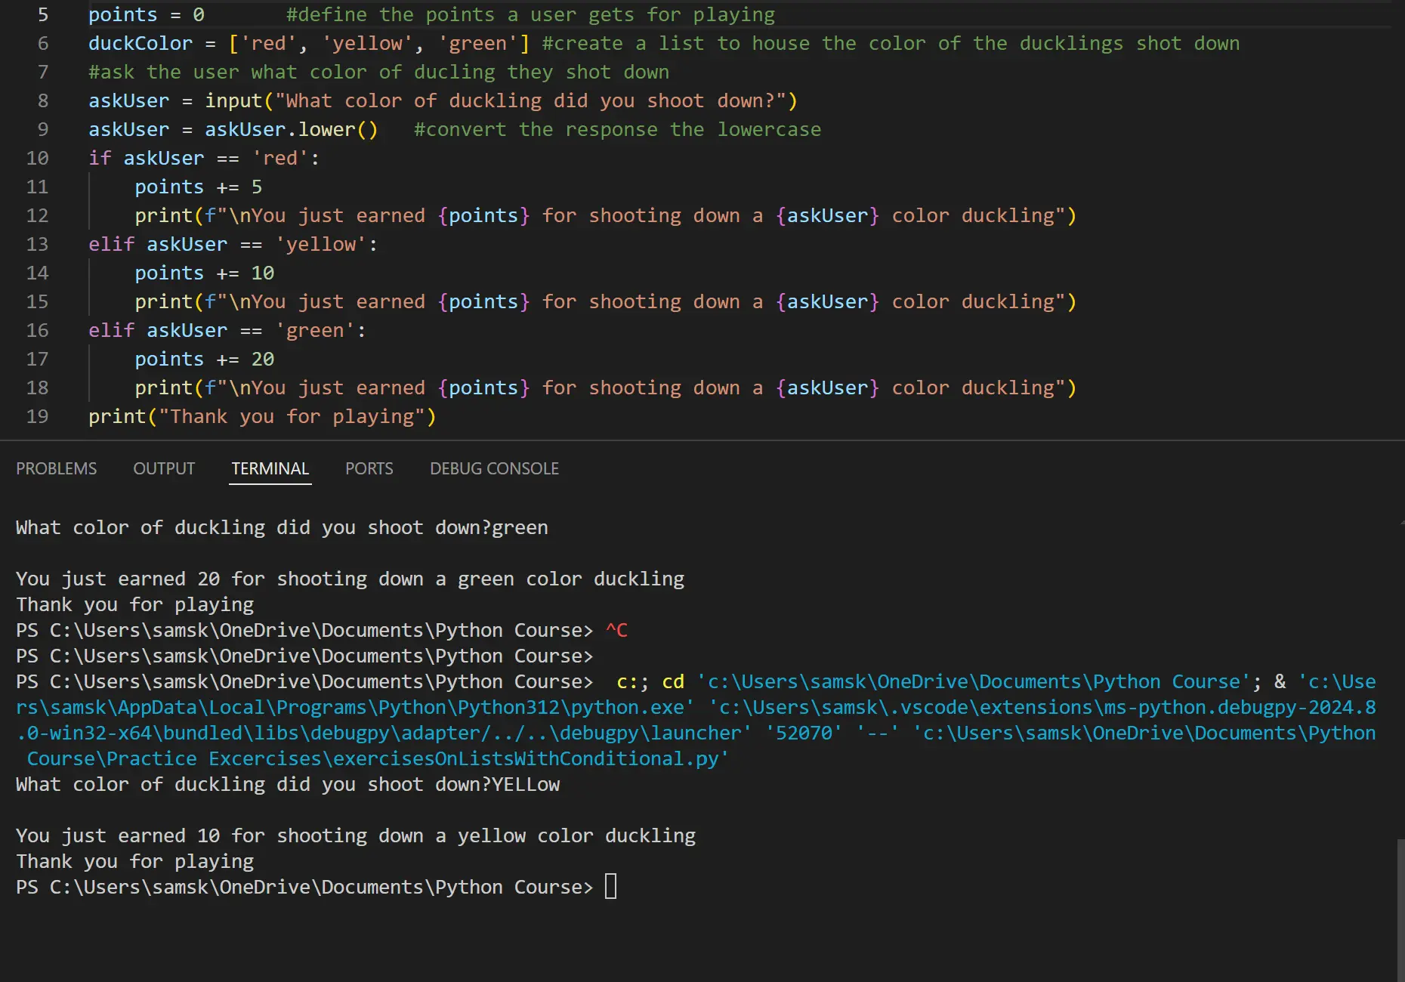The height and width of the screenshot is (982, 1405).
Task: Click the "if askUser == 'red':" line
Action: (204, 159)
